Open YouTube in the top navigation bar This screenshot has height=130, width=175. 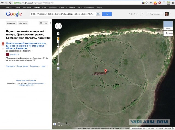[x=52, y=7]
